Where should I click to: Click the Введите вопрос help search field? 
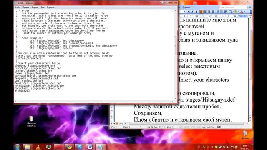pos(232,7)
